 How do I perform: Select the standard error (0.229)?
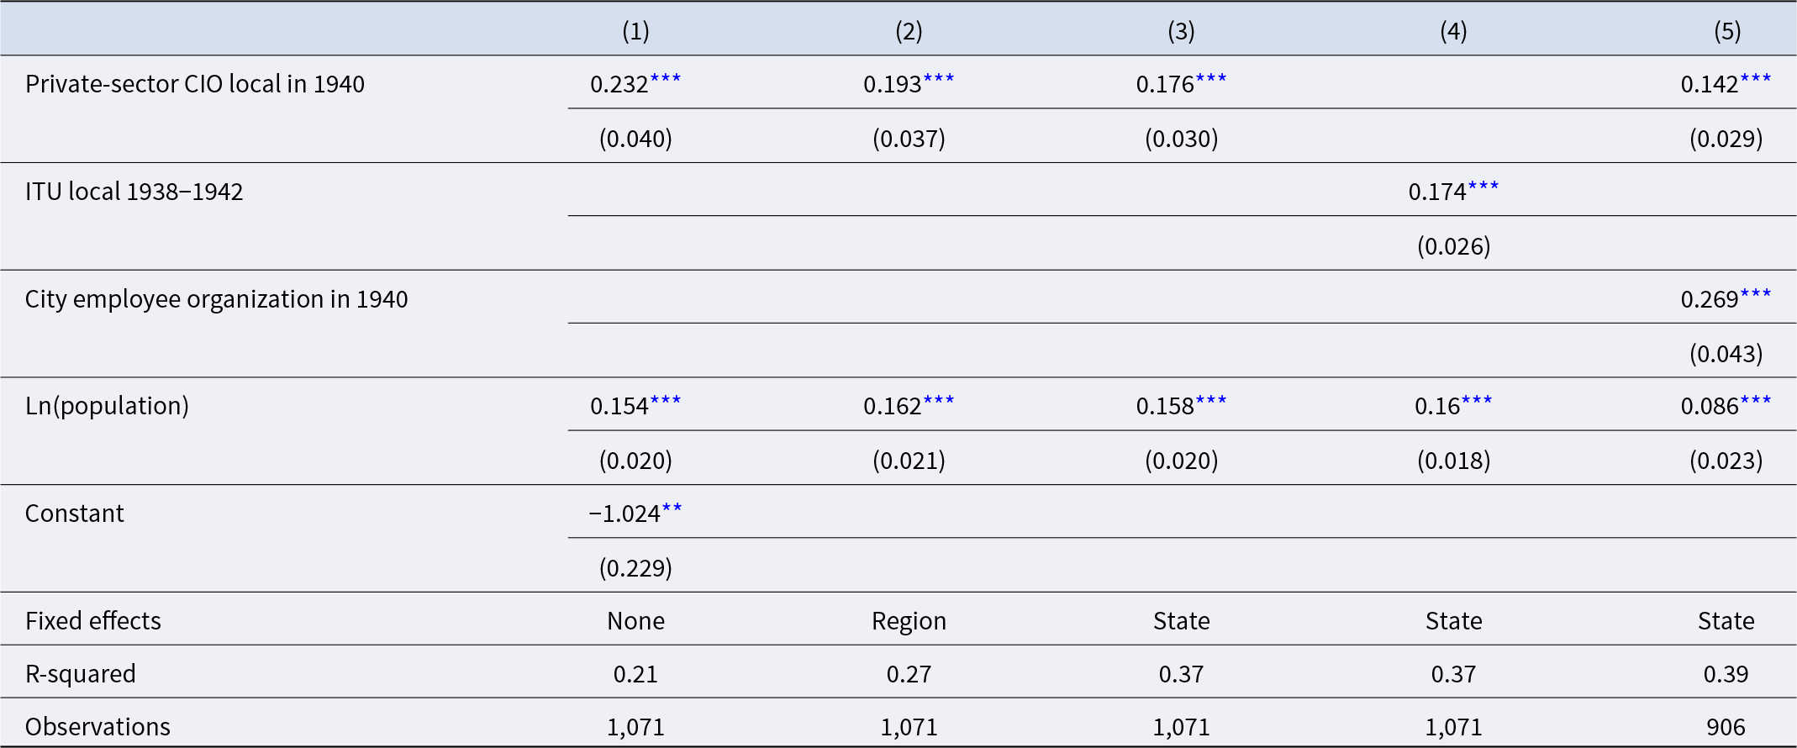tap(635, 568)
